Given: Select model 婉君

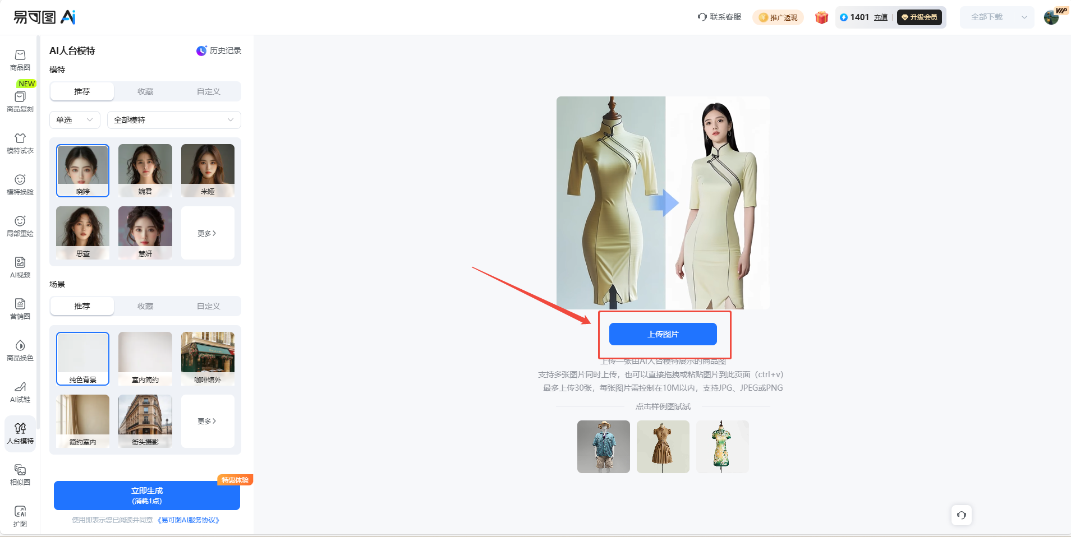Looking at the screenshot, I should point(145,170).
